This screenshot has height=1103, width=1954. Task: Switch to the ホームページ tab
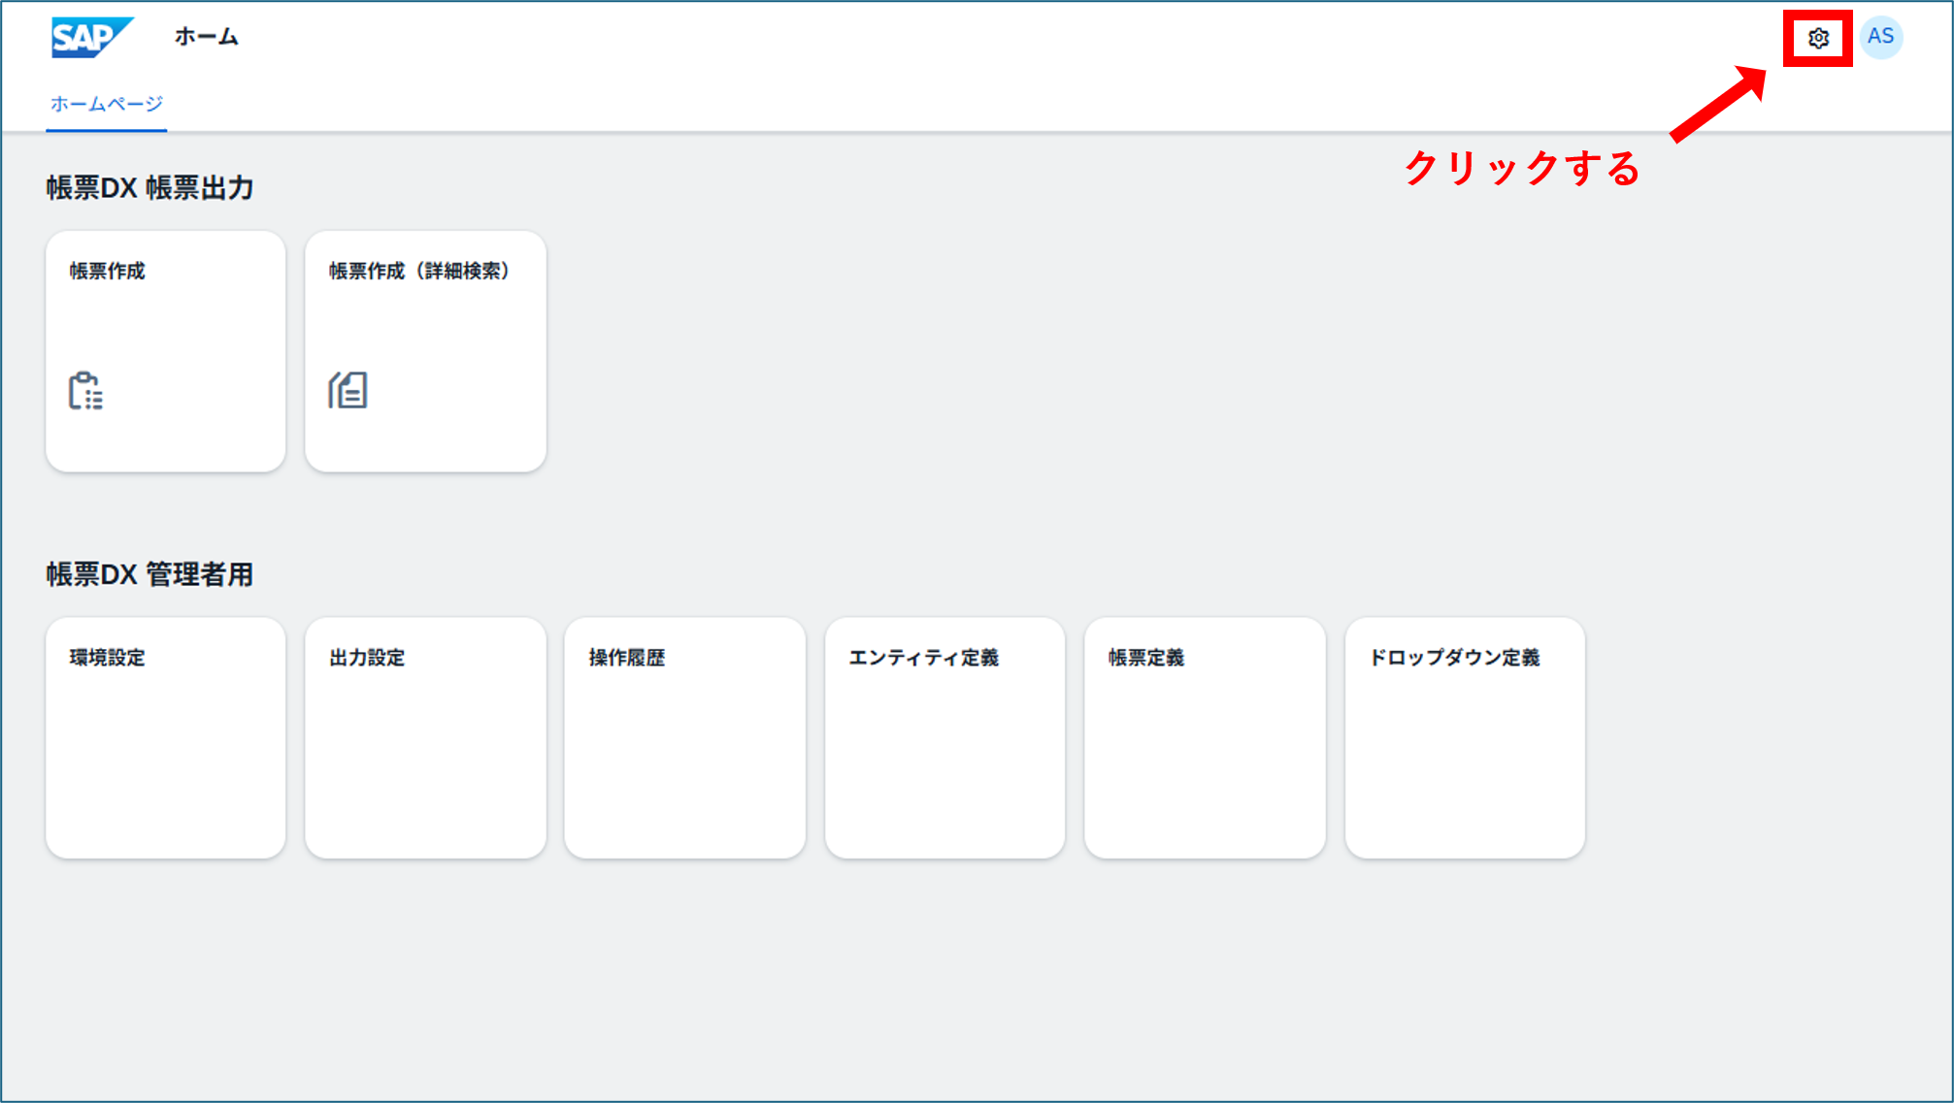(x=107, y=104)
